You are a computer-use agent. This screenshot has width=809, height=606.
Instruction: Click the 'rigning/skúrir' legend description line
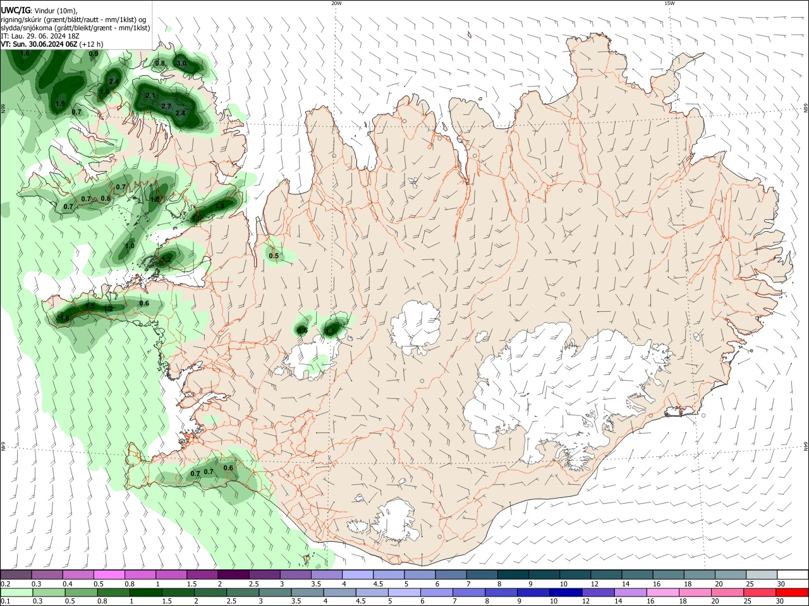click(x=74, y=20)
